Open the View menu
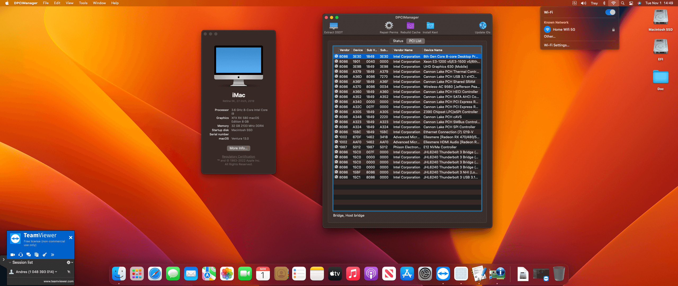Screen dimensions: 678x286 (x=70, y=3)
